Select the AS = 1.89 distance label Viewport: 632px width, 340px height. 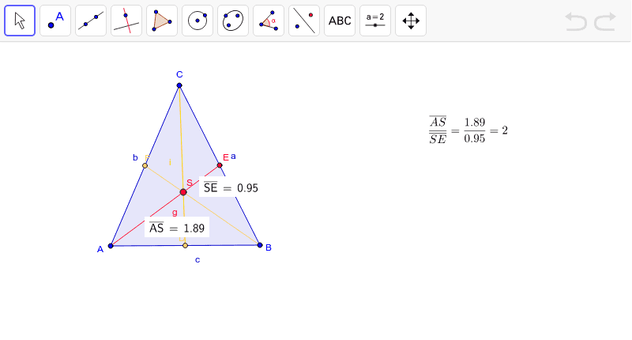tap(177, 228)
